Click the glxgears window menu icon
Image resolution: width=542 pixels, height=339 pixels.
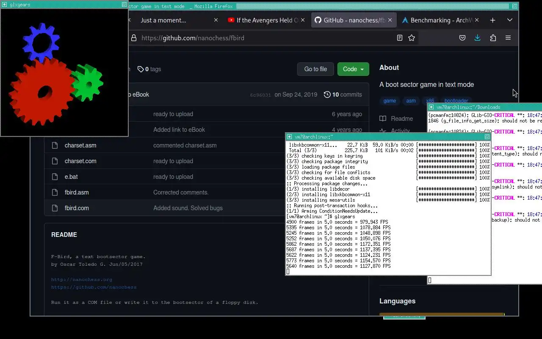coord(4,4)
